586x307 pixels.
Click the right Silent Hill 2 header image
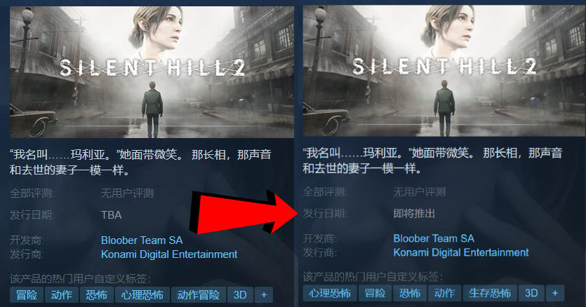pos(444,71)
